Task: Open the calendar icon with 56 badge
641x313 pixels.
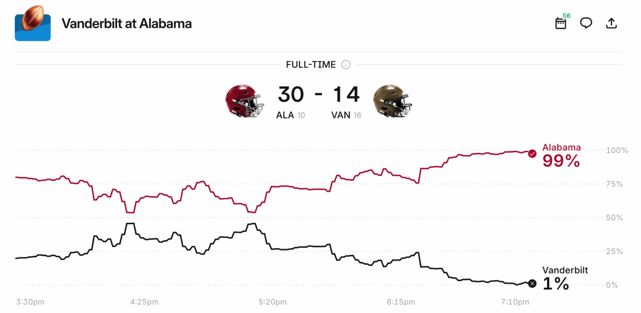Action: [561, 24]
